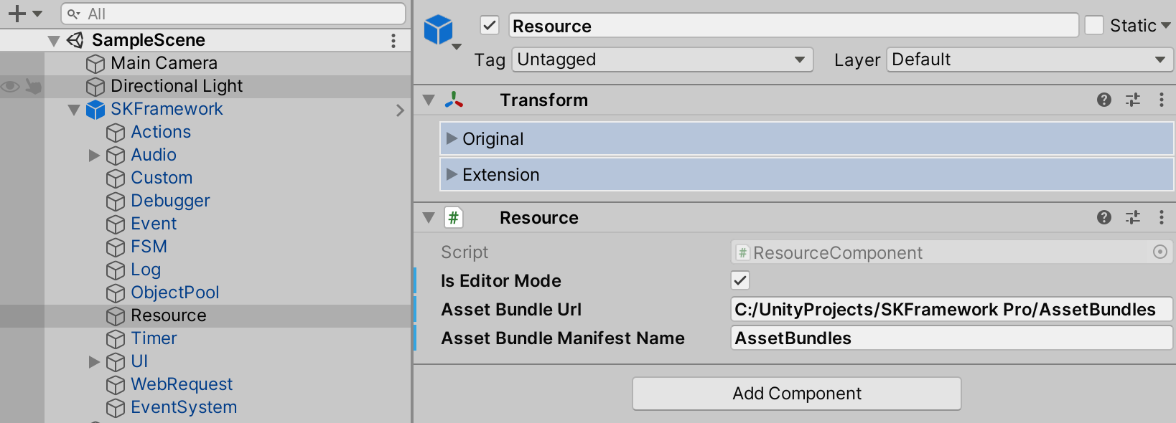Click the blue prefab cube icon of SKFramework
Image resolution: width=1176 pixels, height=423 pixels.
95,110
